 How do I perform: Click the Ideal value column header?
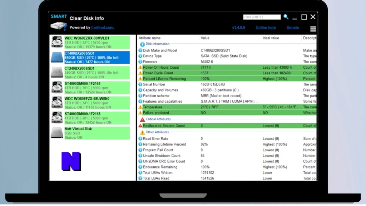pos(271,38)
